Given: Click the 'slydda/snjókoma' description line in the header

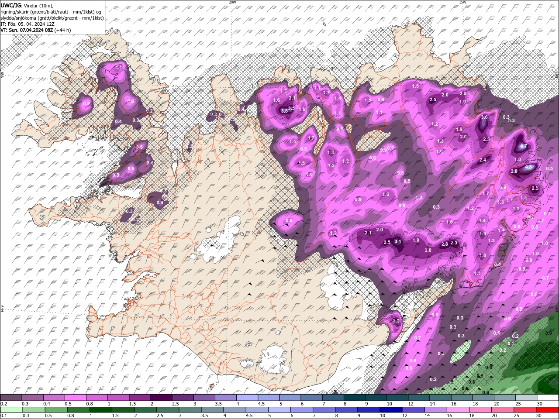Looking at the screenshot, I should tap(52, 18).
